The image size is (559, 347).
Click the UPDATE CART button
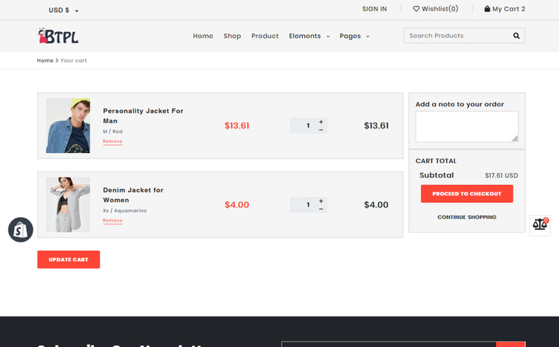69,260
